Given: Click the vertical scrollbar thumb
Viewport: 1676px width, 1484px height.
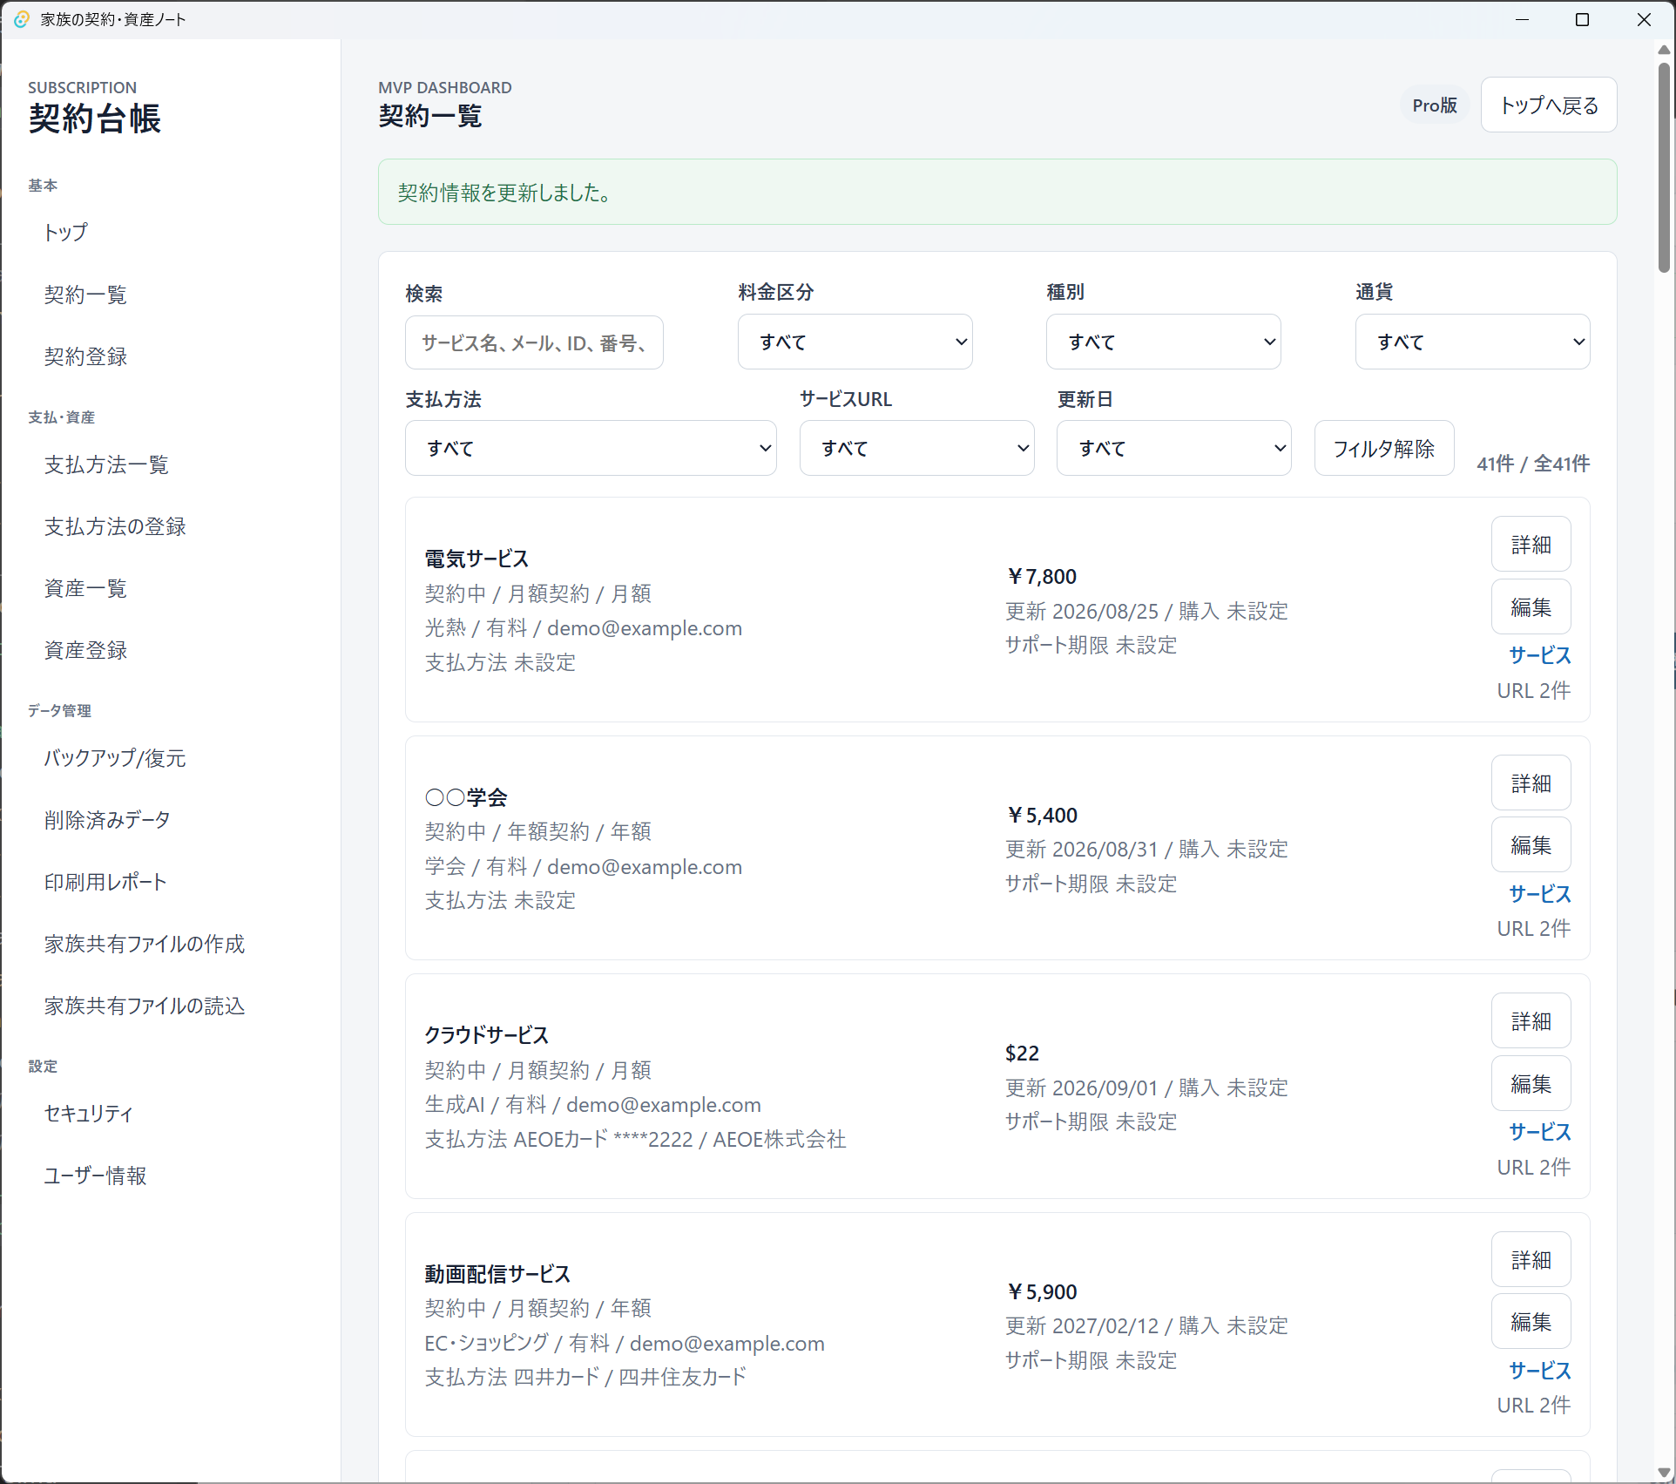Looking at the screenshot, I should point(1664,167).
